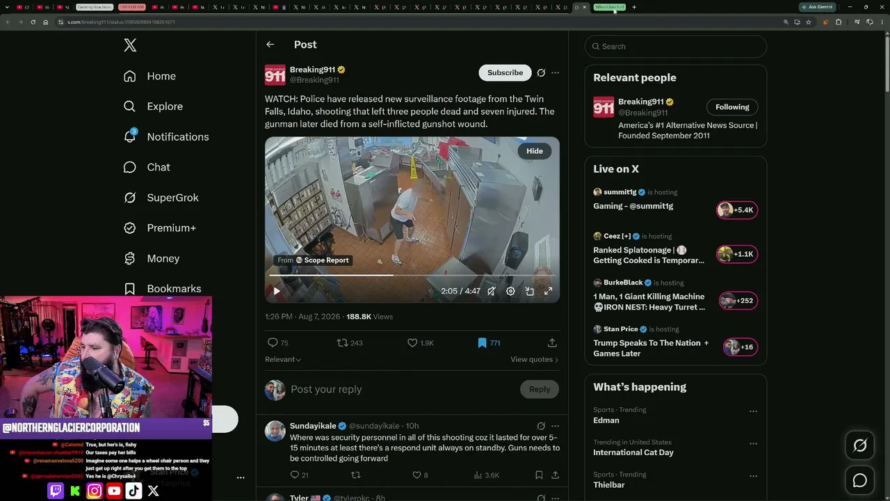Image resolution: width=890 pixels, height=501 pixels.
Task: Join BurkeBlack's live stream
Action: 738,301
